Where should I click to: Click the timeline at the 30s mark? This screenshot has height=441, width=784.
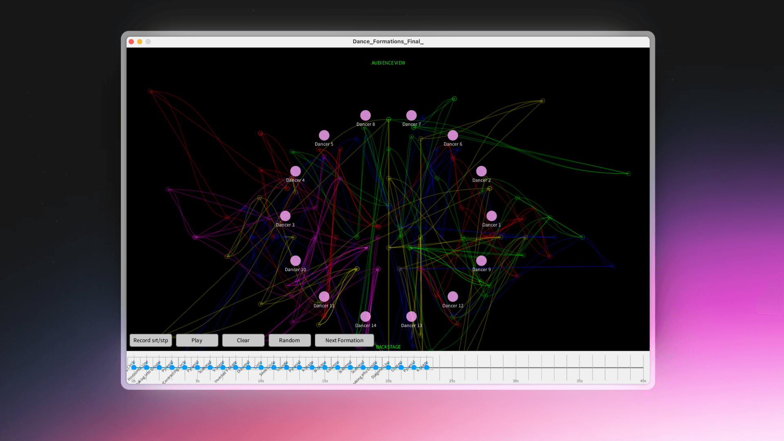(x=516, y=367)
